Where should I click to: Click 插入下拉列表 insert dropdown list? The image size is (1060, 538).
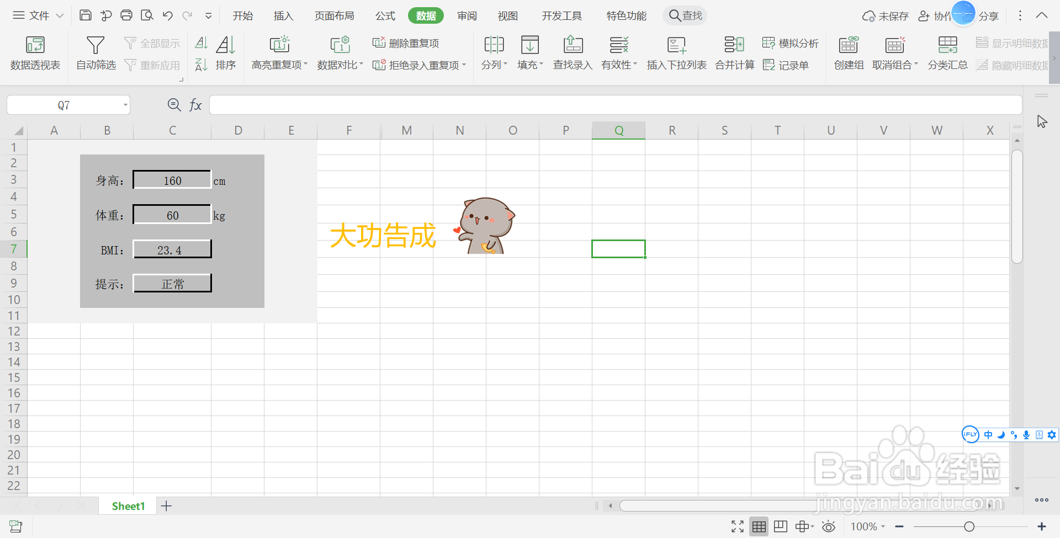coord(676,53)
